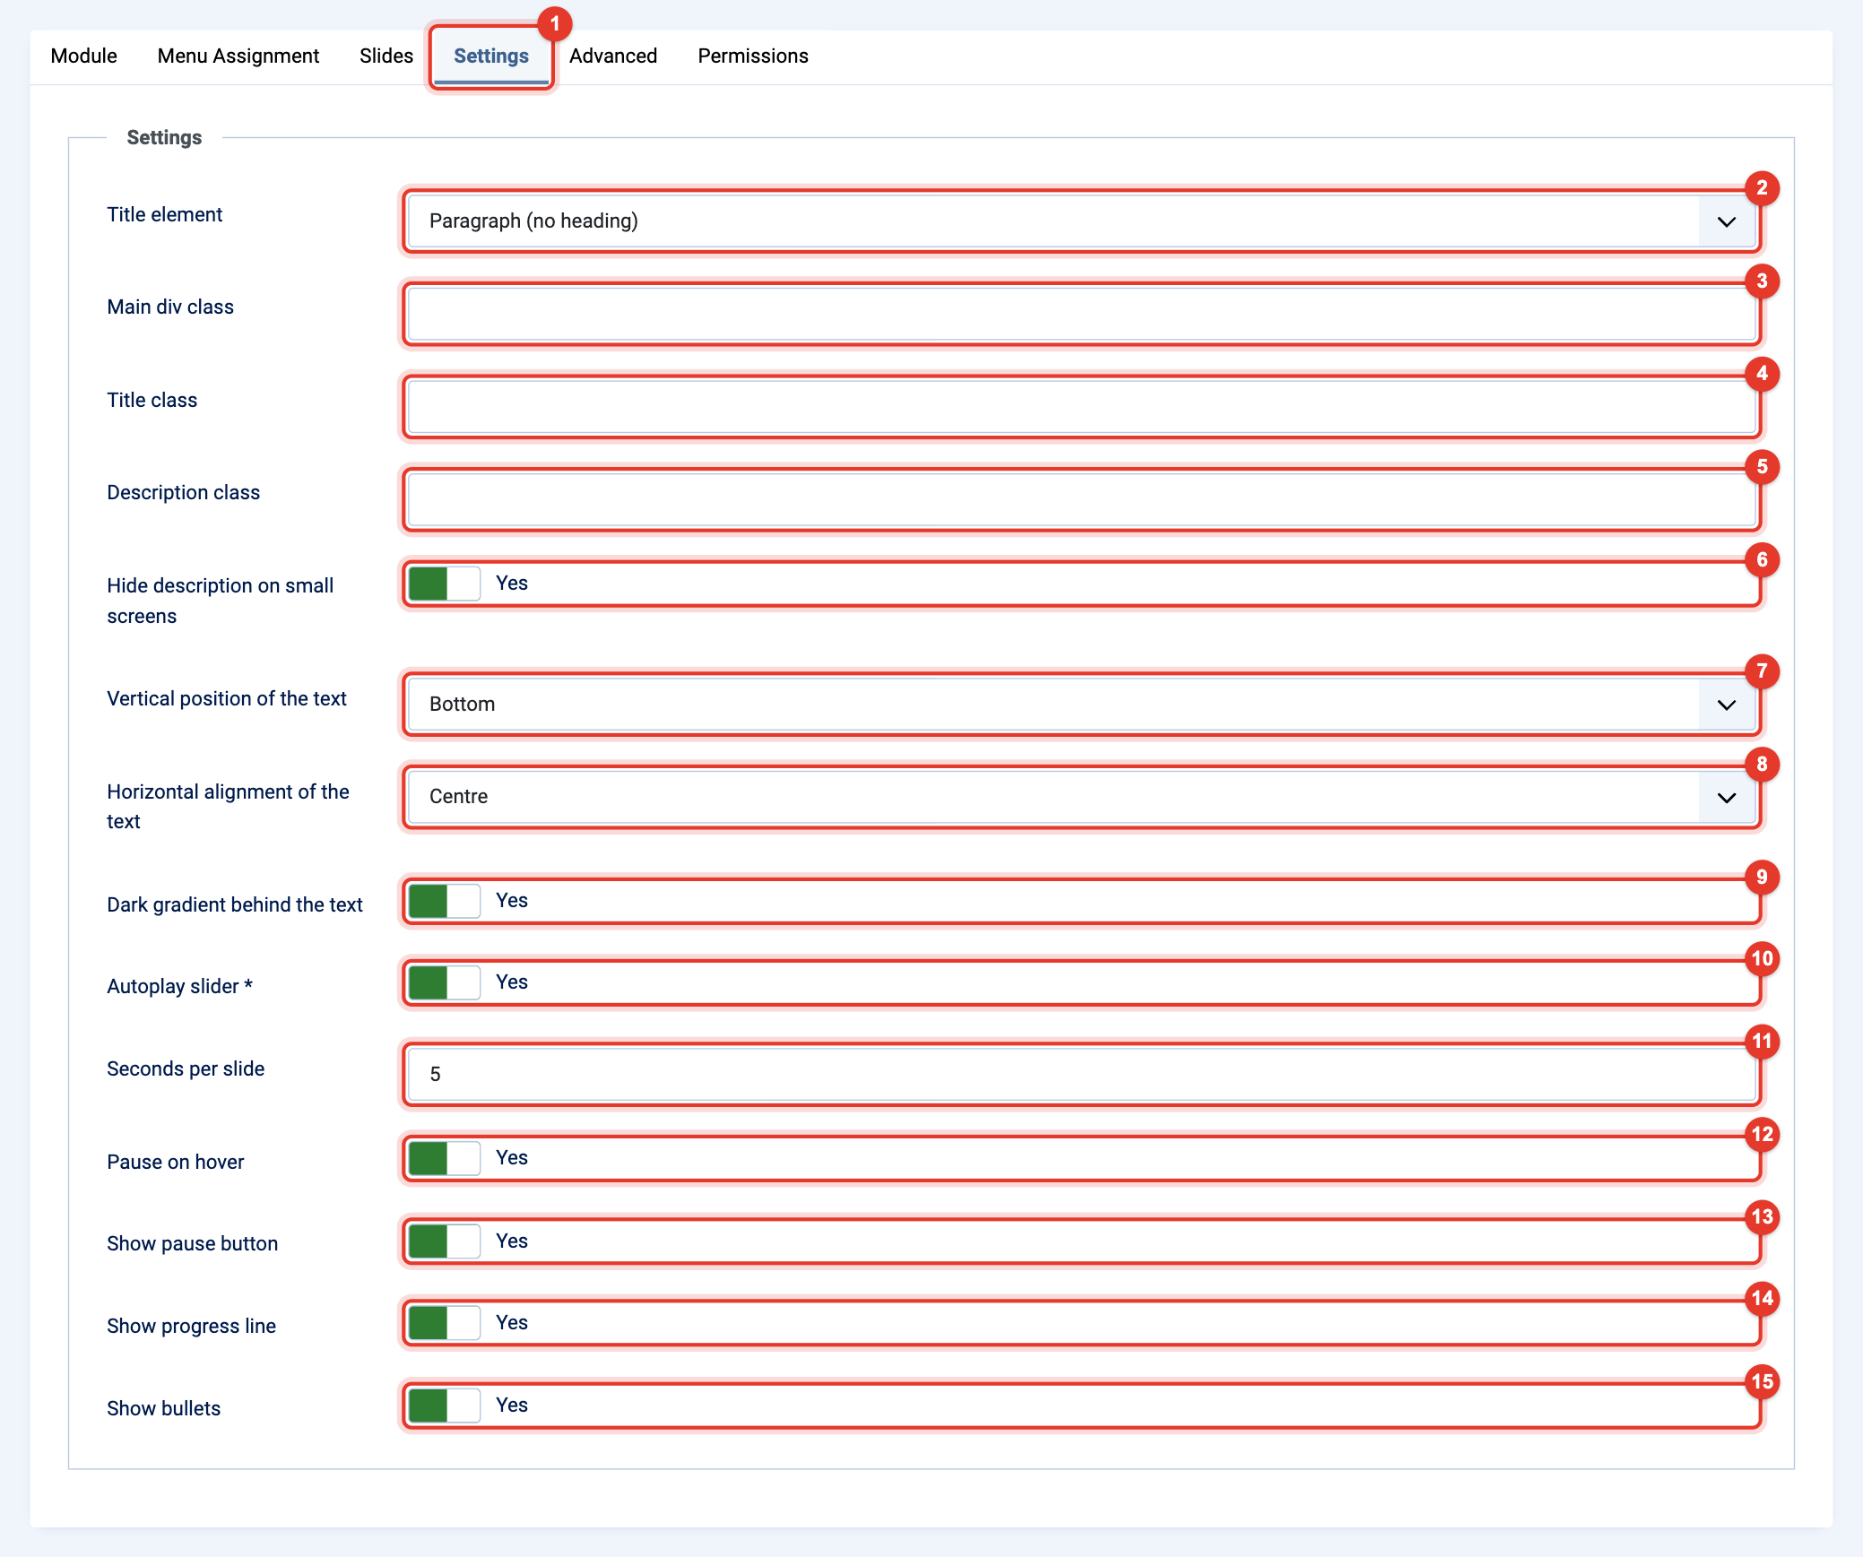The height and width of the screenshot is (1557, 1863).
Task: Click the Show progress line label
Action: (x=191, y=1326)
